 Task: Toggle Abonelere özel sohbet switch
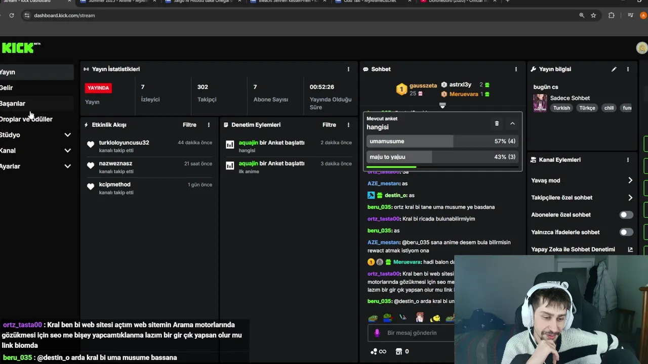coord(626,215)
